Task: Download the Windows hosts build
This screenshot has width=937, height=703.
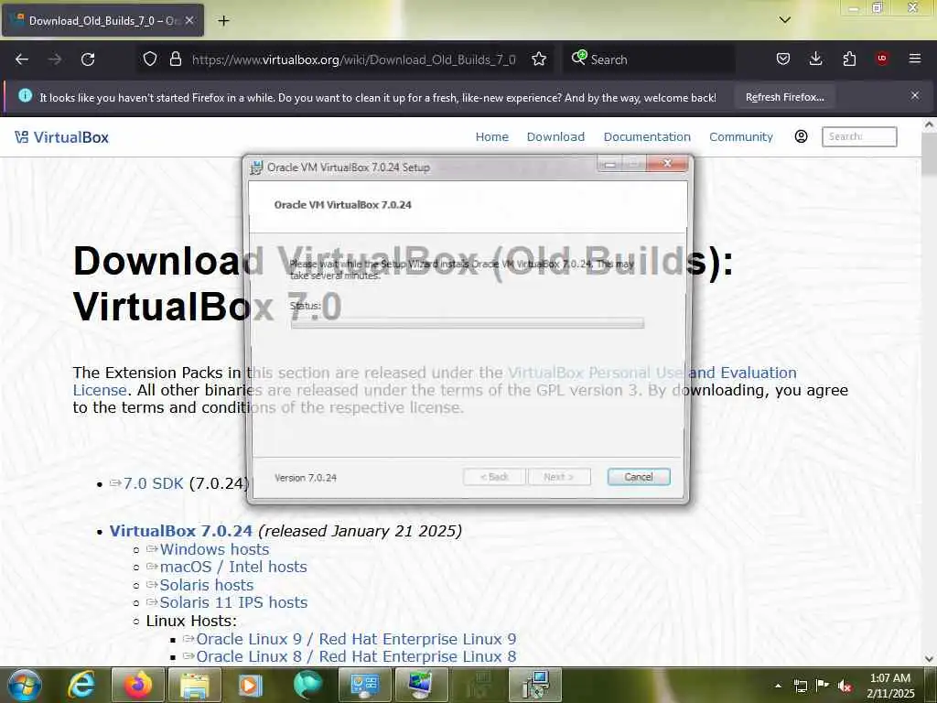Action: tap(214, 549)
